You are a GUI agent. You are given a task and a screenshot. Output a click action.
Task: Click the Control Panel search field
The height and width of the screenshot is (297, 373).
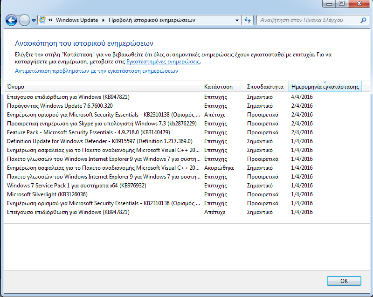coord(308,20)
